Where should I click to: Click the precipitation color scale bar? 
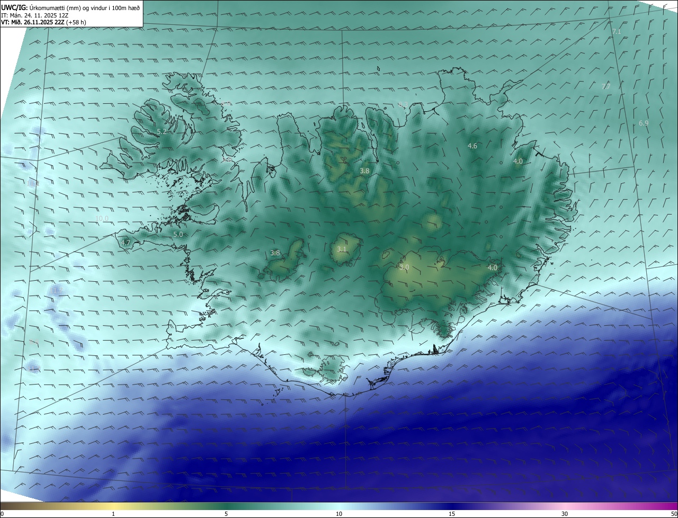339,506
